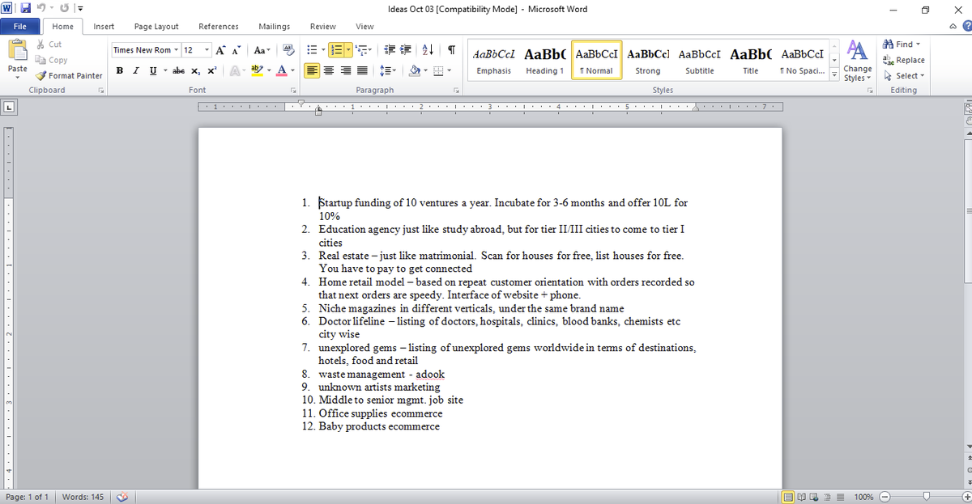Click the Undo arrow in Quick Access Toolbar
The image size is (972, 504).
pos(42,9)
